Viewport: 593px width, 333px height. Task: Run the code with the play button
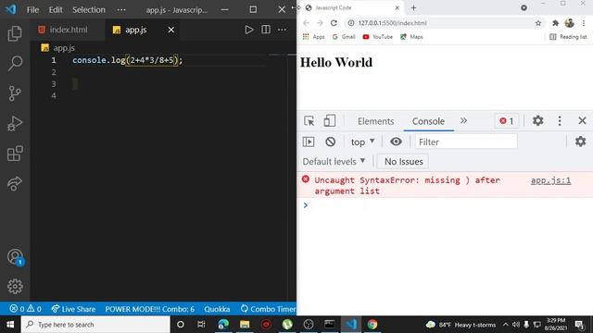point(248,30)
